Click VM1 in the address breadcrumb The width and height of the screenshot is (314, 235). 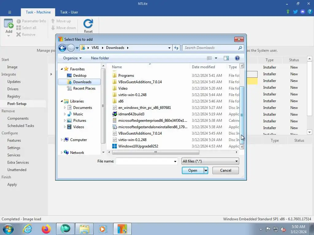[95, 48]
